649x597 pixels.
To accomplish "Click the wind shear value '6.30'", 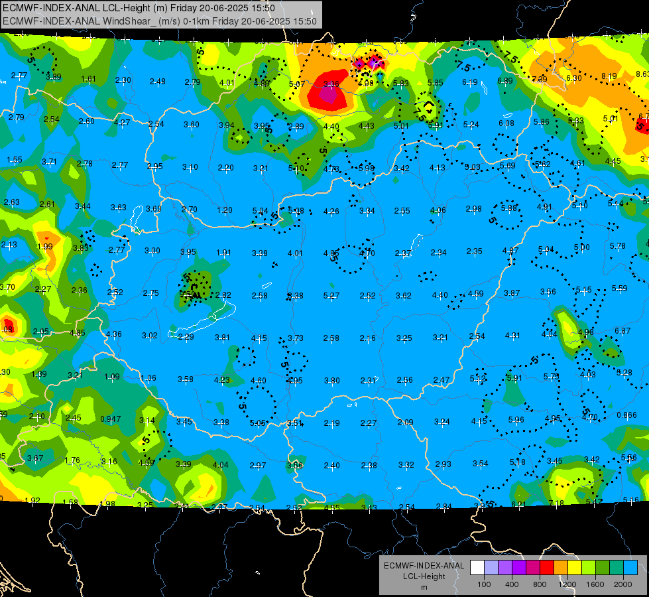I will pos(573,78).
